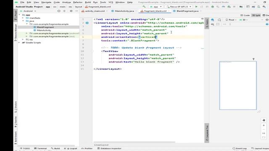The image size is (269, 151).
Task: Hide the Project panel with the minus icon
Action: pos(76,11)
